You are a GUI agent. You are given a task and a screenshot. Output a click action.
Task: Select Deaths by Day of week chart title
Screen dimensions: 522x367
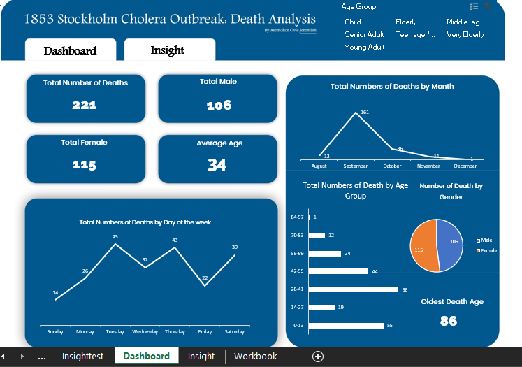coord(145,222)
